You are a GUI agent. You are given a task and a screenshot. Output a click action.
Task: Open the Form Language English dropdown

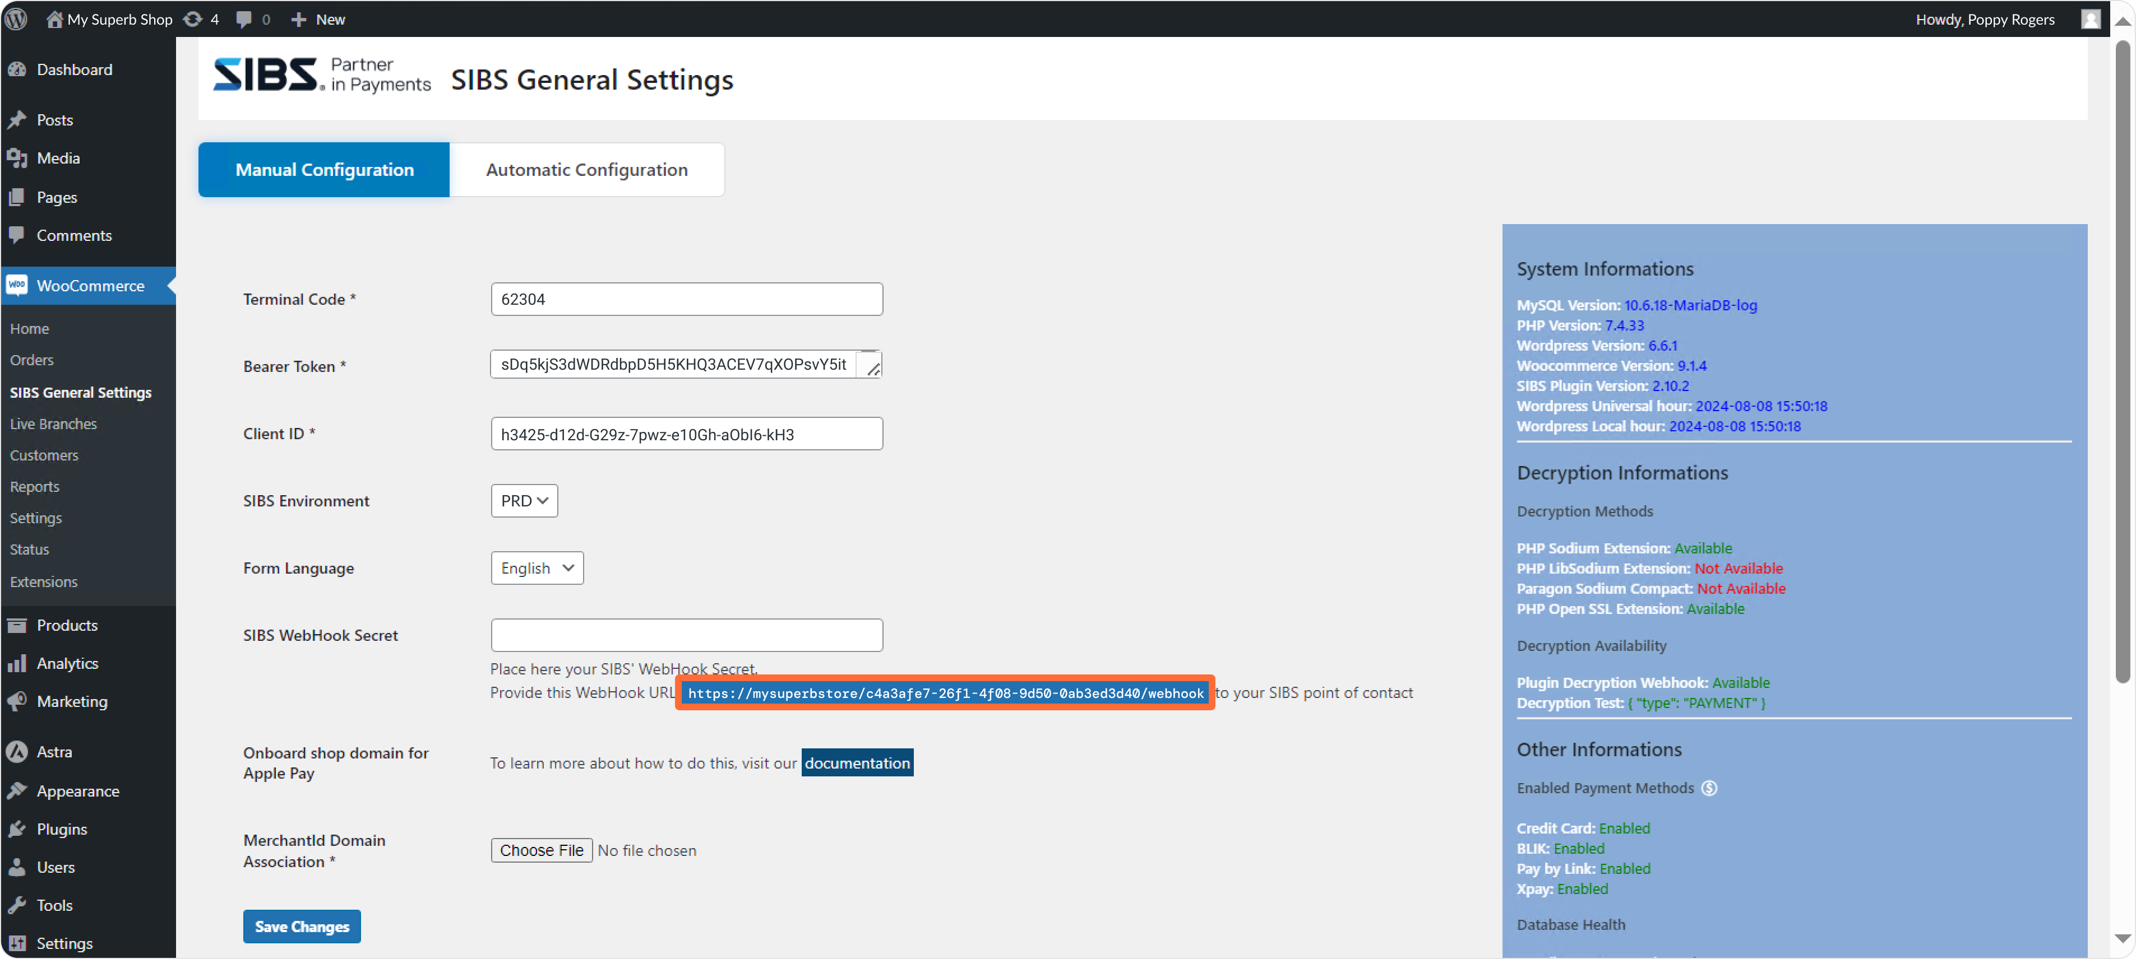tap(537, 568)
